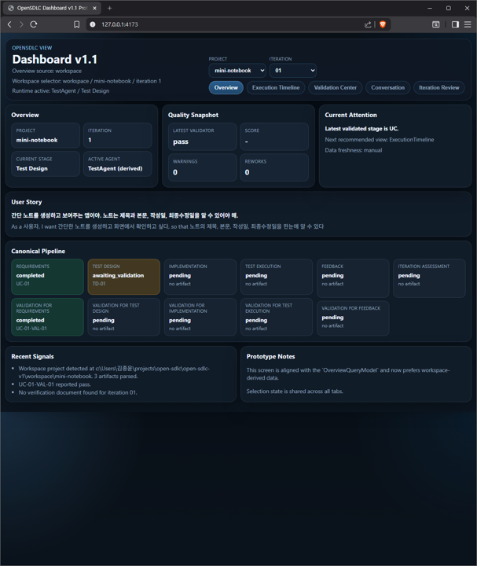Go back with the browser back arrow
The image size is (477, 566).
point(9,24)
